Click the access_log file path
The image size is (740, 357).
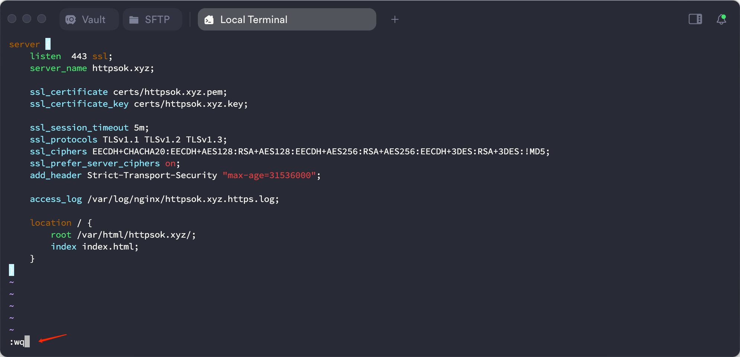[183, 199]
